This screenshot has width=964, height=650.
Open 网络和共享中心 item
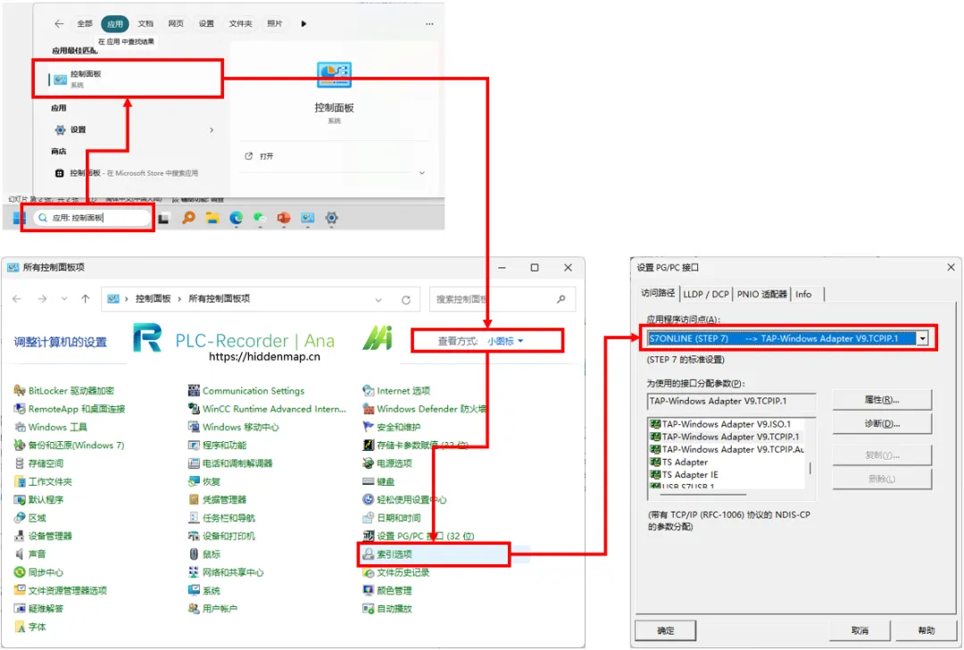[226, 572]
